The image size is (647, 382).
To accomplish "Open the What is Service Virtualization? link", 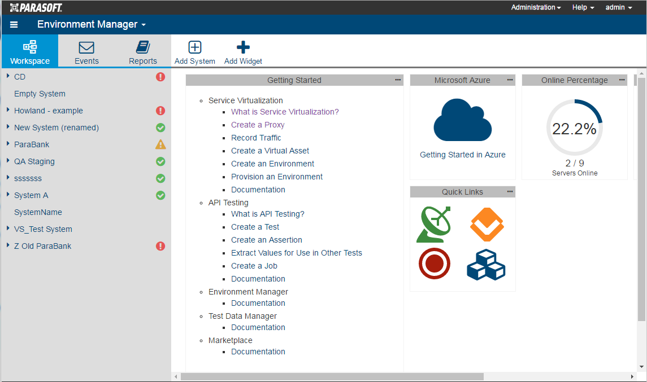I will click(x=285, y=112).
